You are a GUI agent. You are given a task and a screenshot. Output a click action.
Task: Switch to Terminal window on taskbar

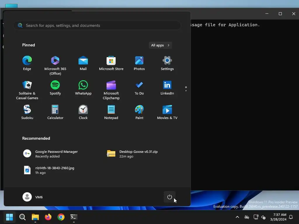(x=74, y=217)
